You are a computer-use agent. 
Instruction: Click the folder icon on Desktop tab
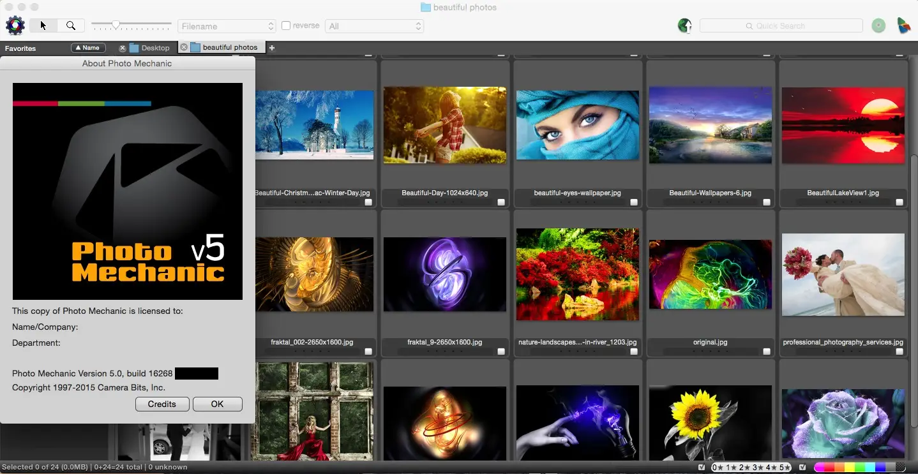134,48
